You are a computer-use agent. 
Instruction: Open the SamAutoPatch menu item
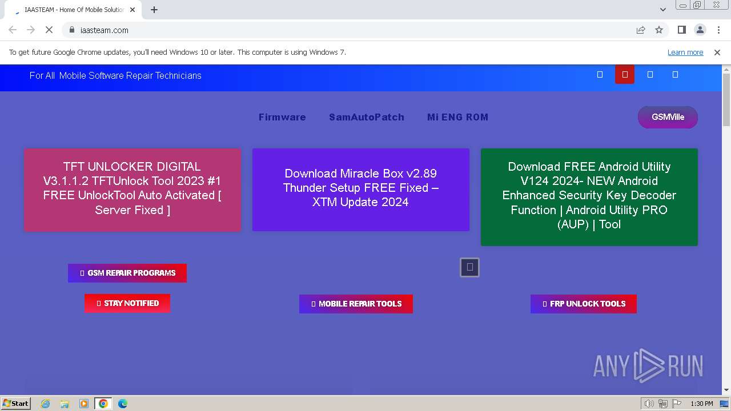point(367,117)
